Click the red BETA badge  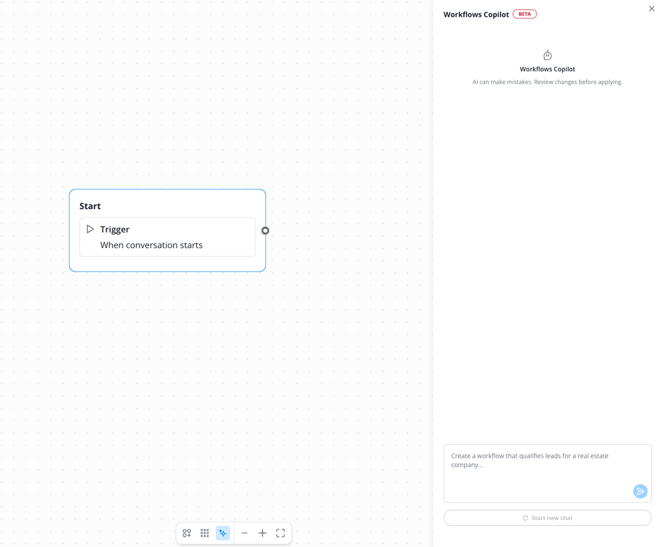pyautogui.click(x=524, y=14)
